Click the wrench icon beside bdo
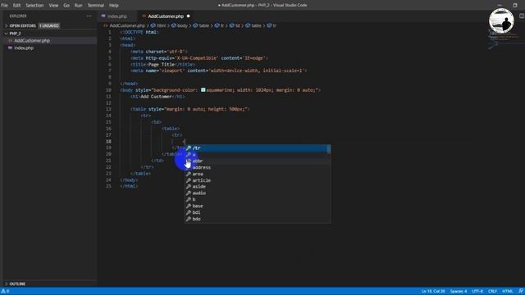 pyautogui.click(x=189, y=219)
